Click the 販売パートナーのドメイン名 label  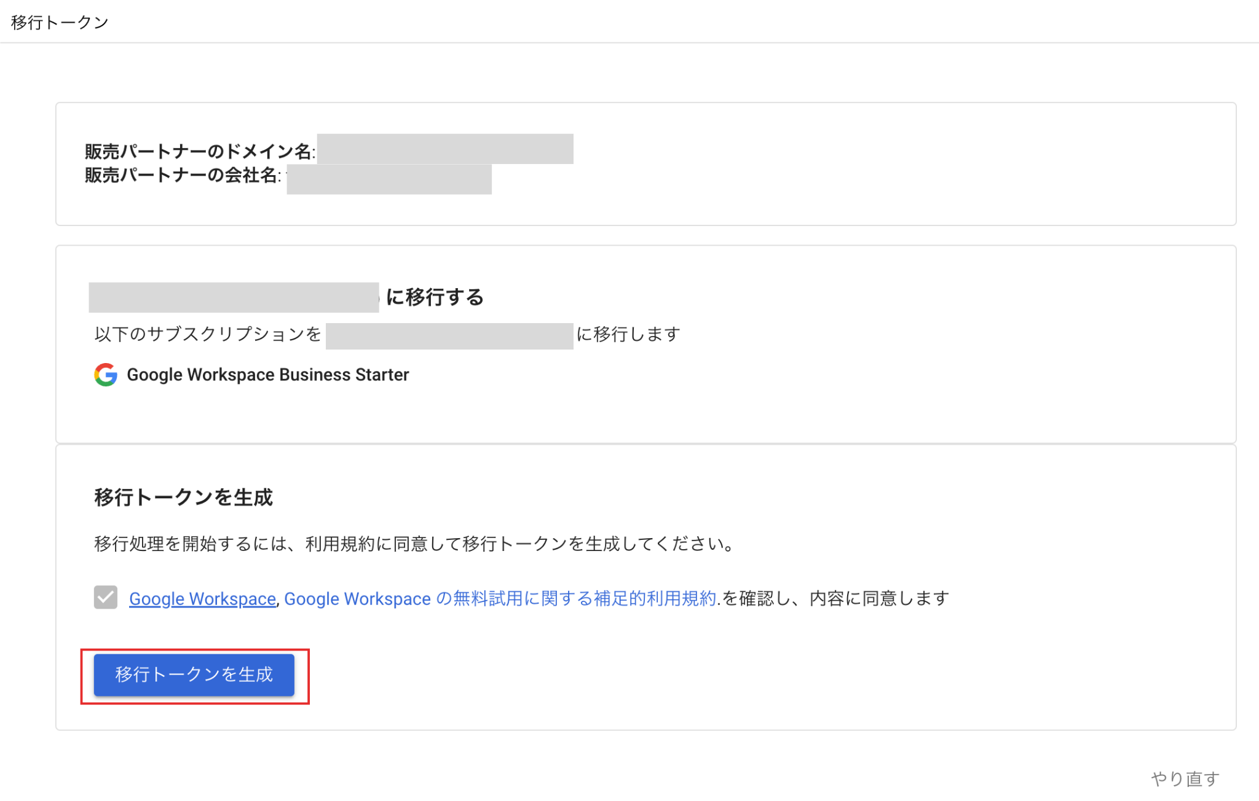200,151
